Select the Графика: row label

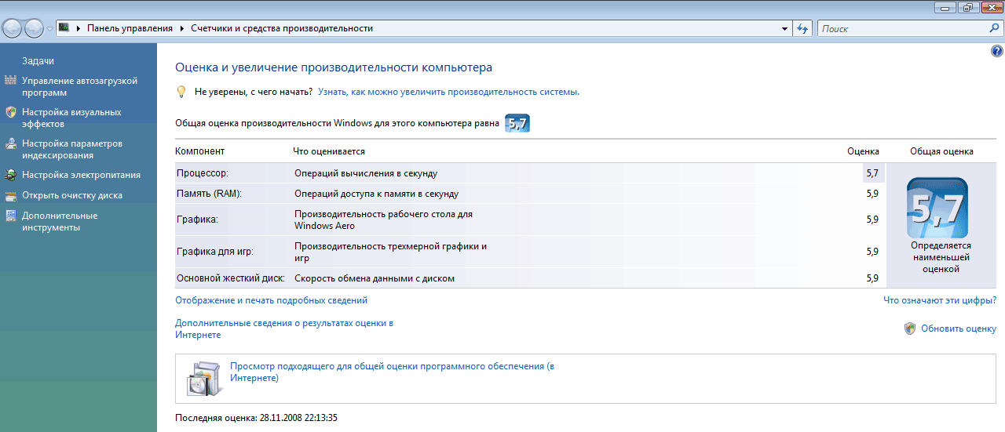pos(197,220)
